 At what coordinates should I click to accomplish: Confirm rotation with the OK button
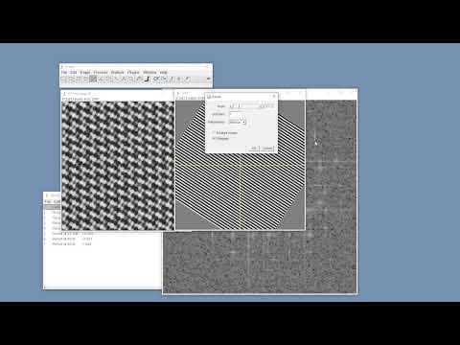pyautogui.click(x=253, y=149)
